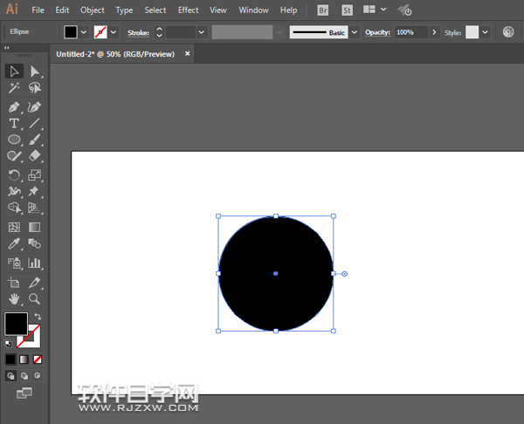Image resolution: width=524 pixels, height=424 pixels.
Task: Select the Pen tool
Action: point(14,106)
